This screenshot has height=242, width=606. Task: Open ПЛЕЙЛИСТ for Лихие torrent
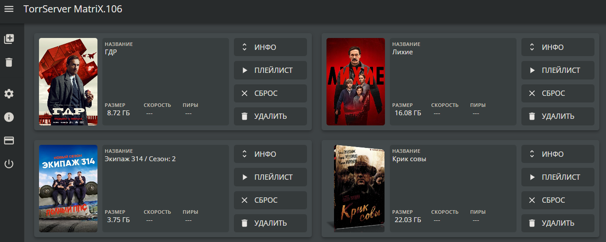click(558, 70)
